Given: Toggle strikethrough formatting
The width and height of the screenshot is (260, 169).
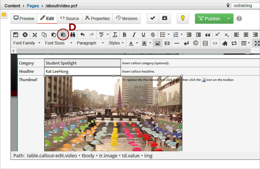Looking at the screenshot, I should point(153,35).
